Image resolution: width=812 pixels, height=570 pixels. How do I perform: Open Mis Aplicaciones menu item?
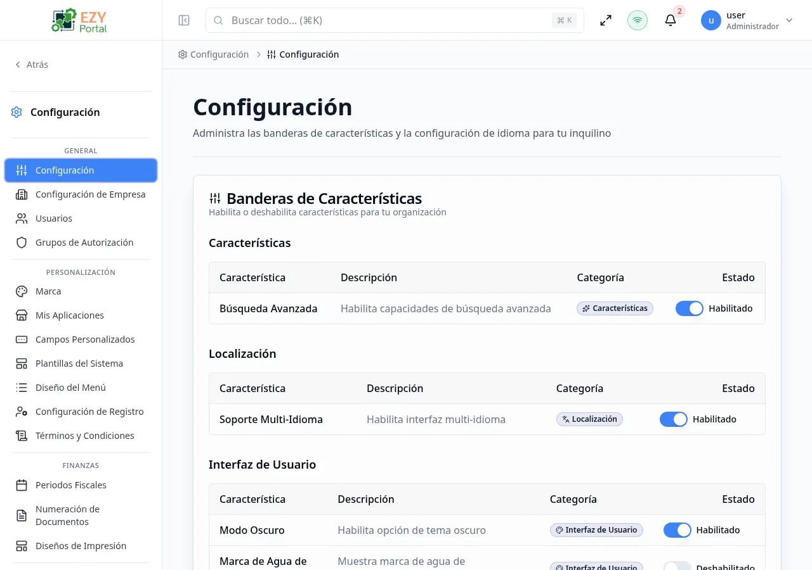point(81,315)
